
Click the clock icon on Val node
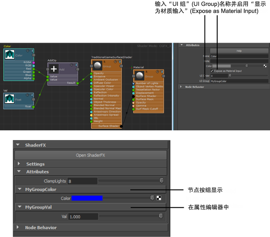(x=27, y=95)
